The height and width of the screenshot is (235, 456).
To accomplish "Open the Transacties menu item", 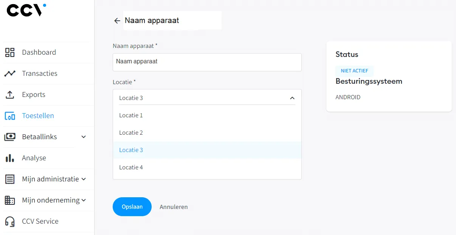I will tap(40, 74).
